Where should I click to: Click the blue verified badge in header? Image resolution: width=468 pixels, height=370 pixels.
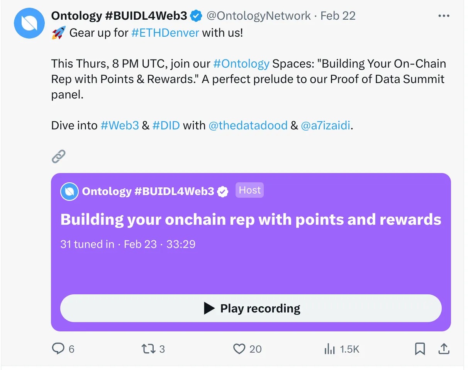tap(197, 16)
